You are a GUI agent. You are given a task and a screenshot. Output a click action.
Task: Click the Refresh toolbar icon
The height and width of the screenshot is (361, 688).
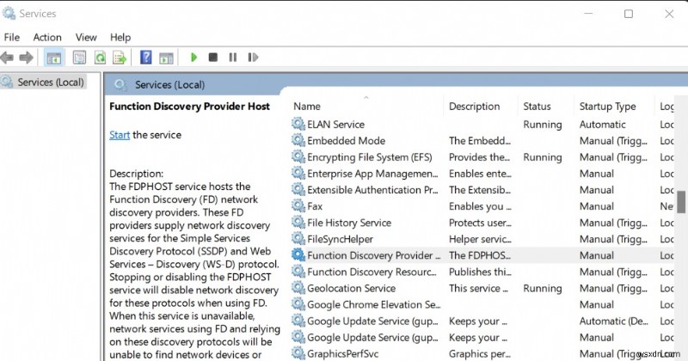tap(100, 58)
